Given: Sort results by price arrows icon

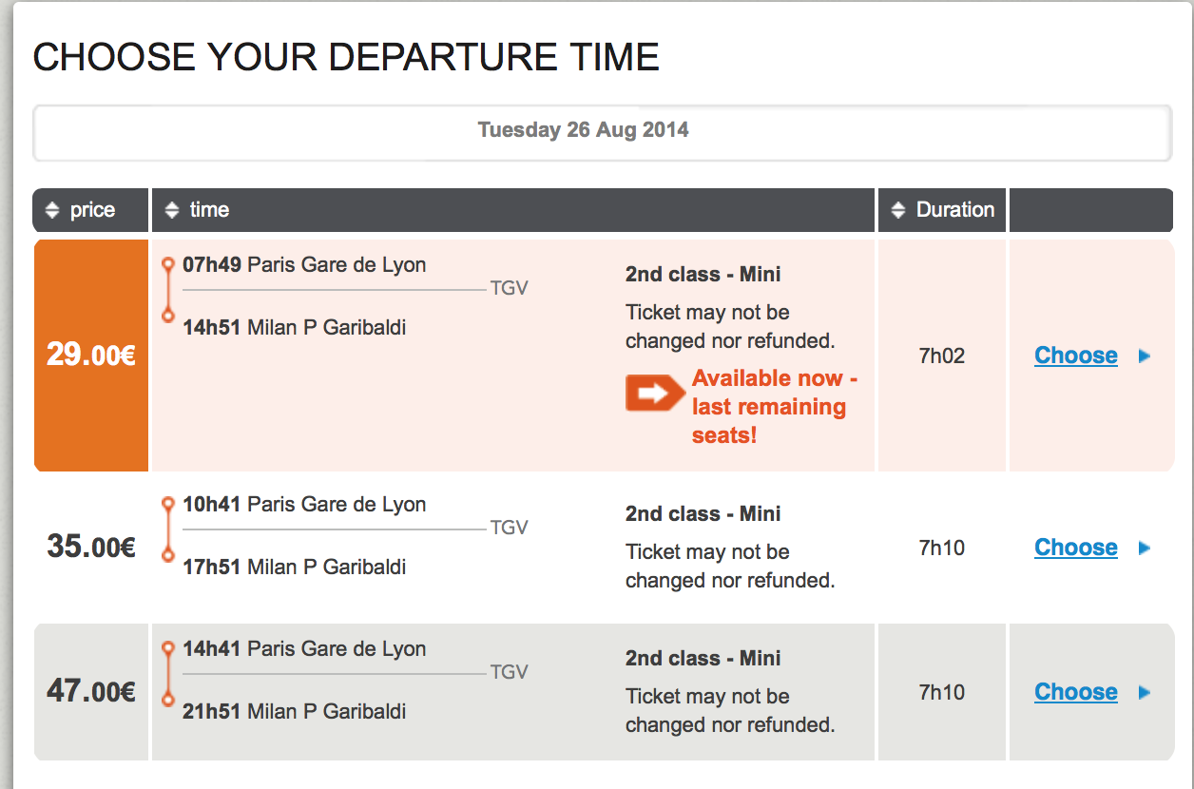Looking at the screenshot, I should (52, 210).
